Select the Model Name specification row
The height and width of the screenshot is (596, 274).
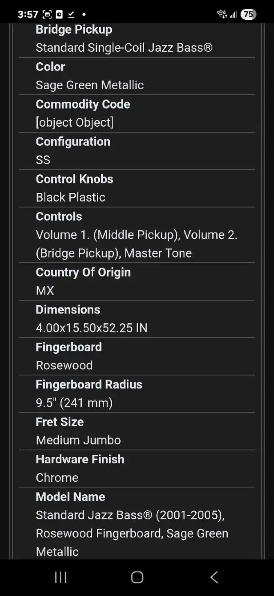137,524
